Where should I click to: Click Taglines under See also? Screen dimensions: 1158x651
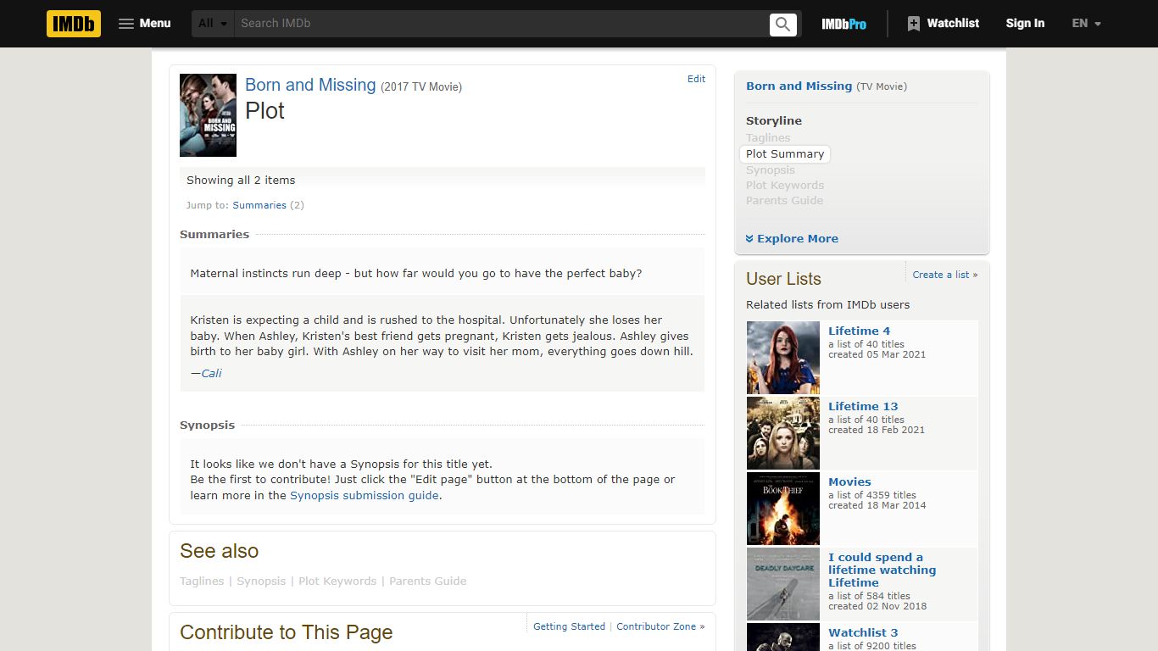point(202,581)
